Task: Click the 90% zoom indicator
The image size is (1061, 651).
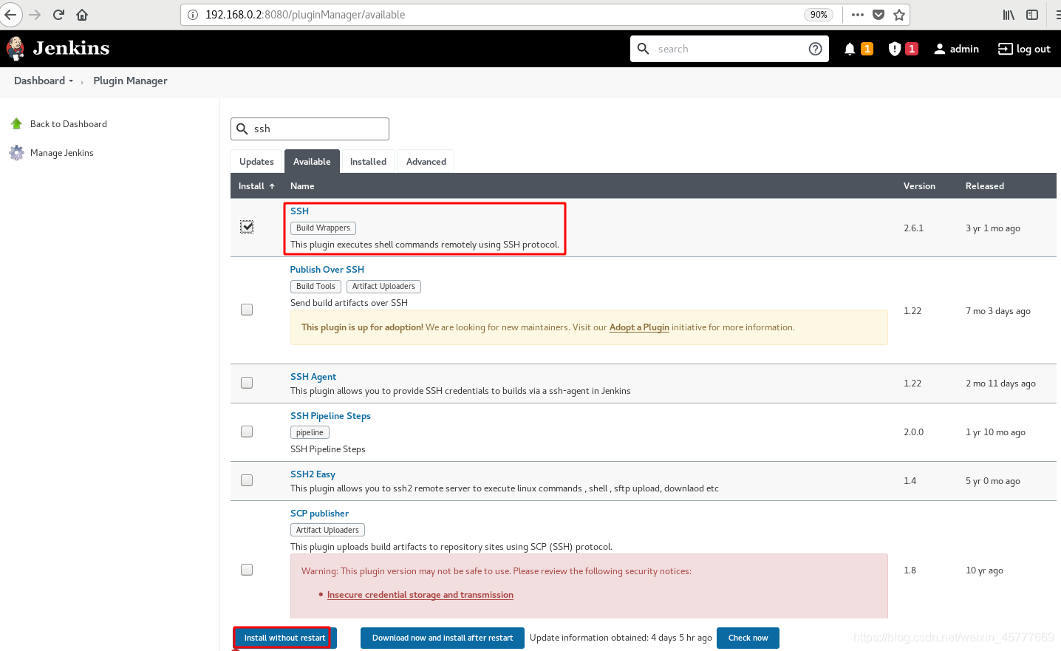Action: (819, 15)
